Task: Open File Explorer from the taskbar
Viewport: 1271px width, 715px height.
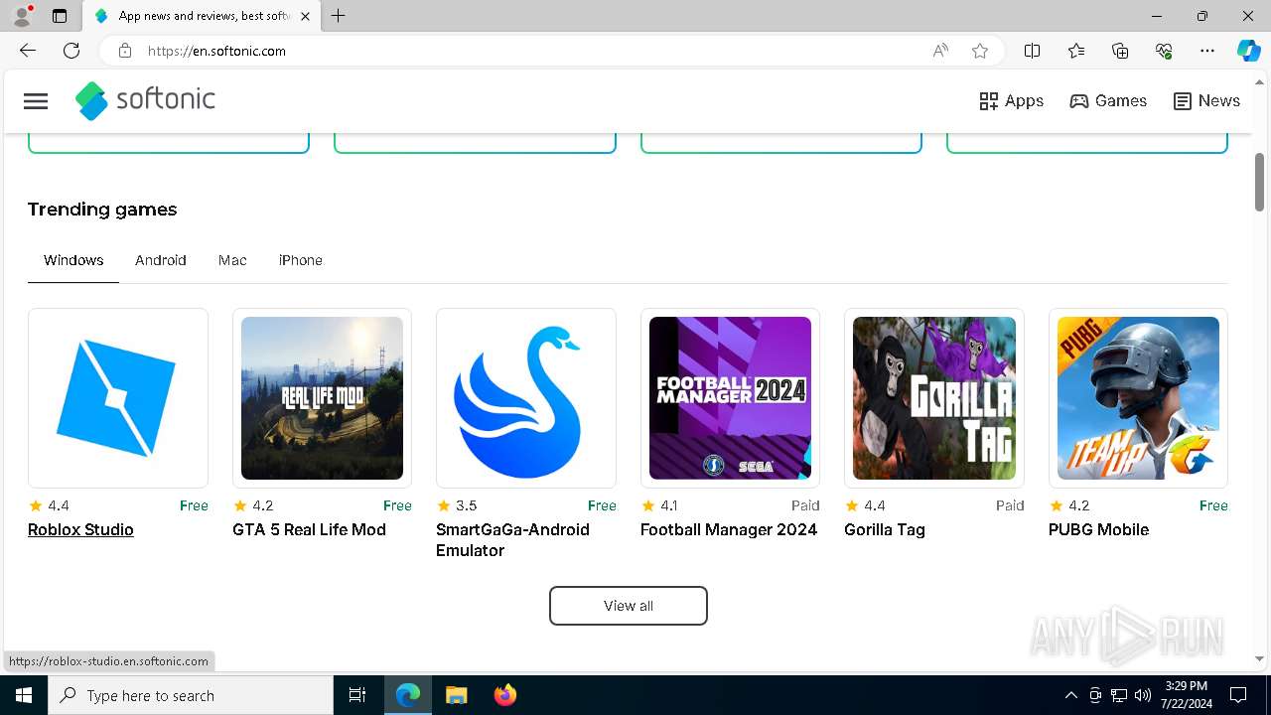Action: click(456, 695)
